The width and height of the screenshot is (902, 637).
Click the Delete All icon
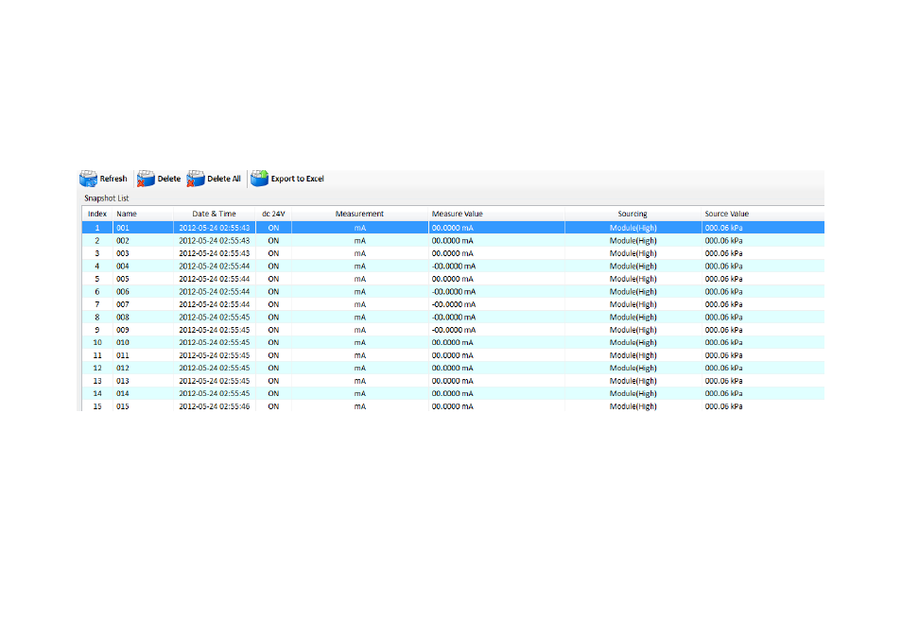point(196,179)
